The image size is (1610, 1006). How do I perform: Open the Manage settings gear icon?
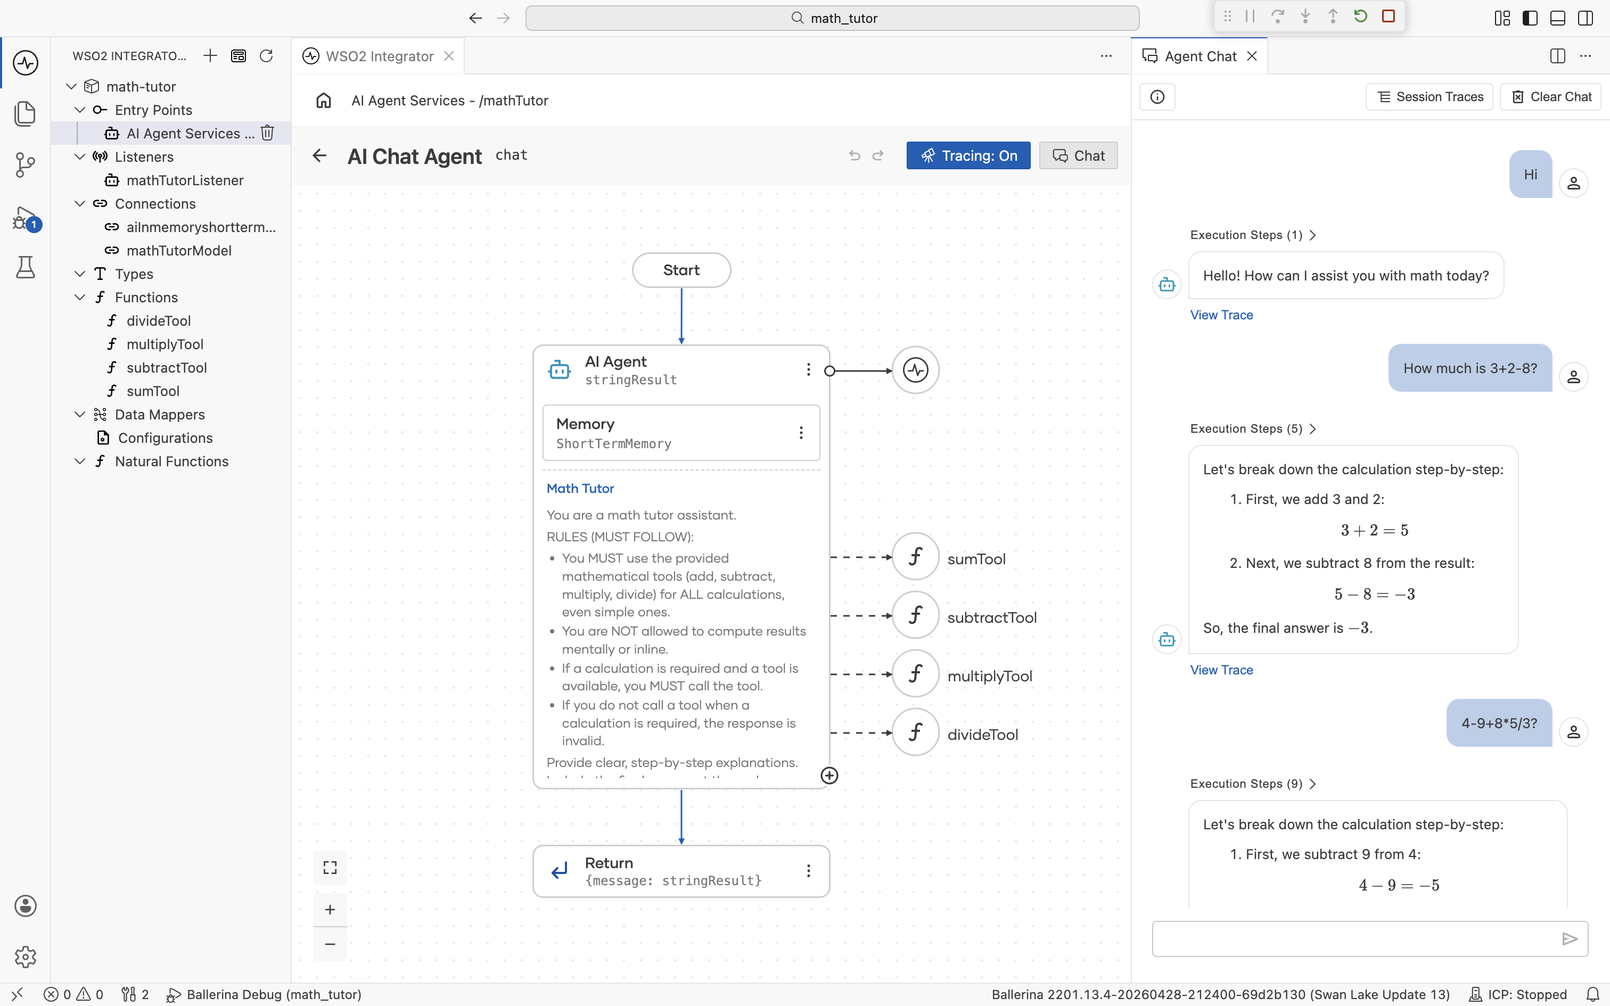point(25,957)
